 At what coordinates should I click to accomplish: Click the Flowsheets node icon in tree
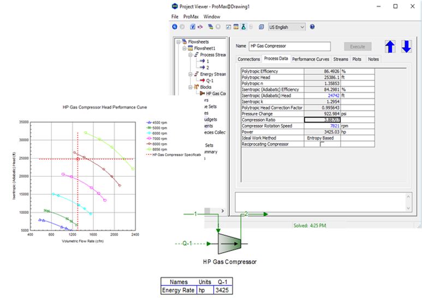pos(185,42)
